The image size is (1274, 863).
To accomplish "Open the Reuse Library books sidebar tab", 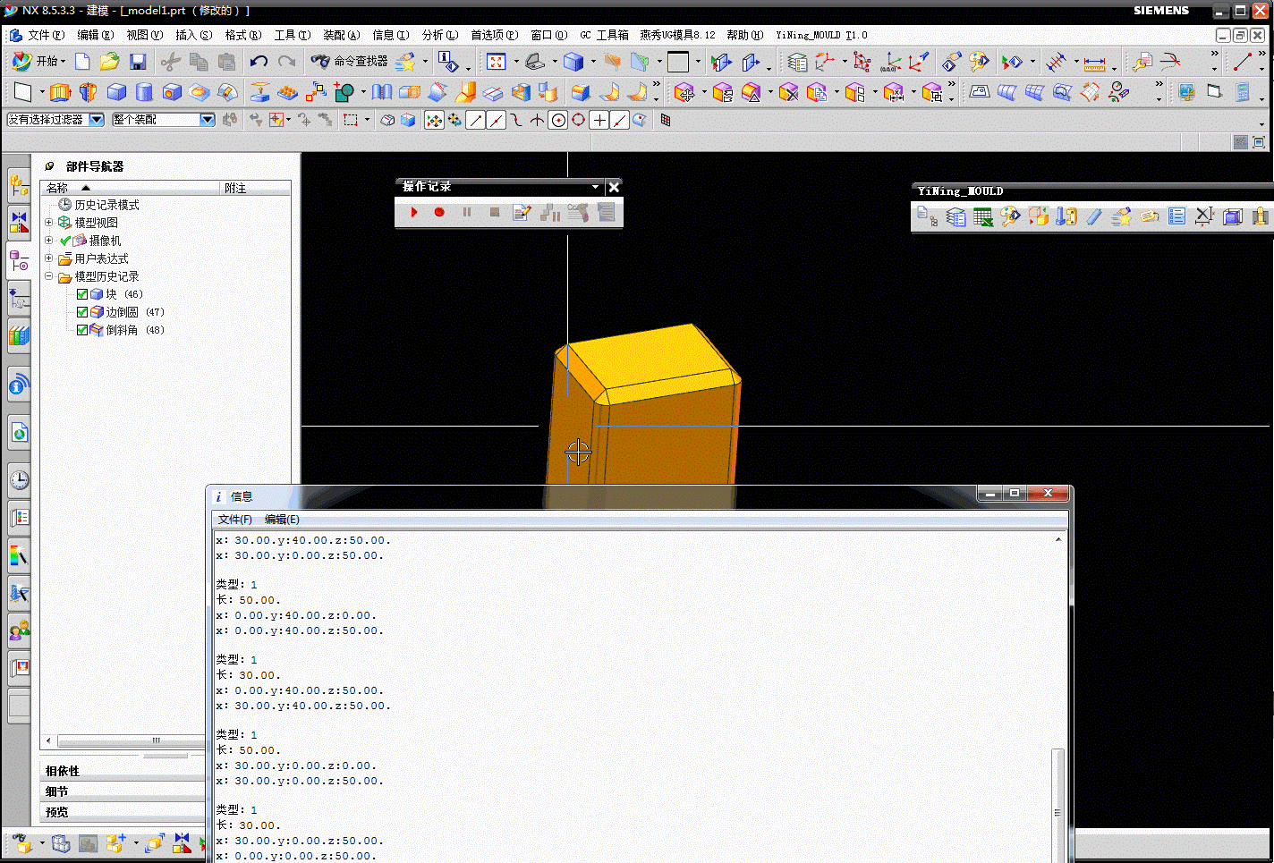I will coord(18,336).
